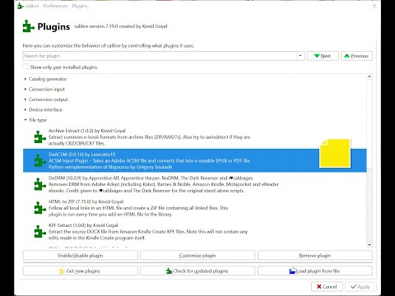
Task: Select the DeACSM (0.0.16) plugin row text
Action: [x=149, y=160]
